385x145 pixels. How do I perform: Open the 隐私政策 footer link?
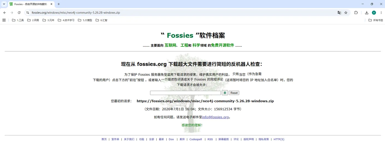click(264, 139)
